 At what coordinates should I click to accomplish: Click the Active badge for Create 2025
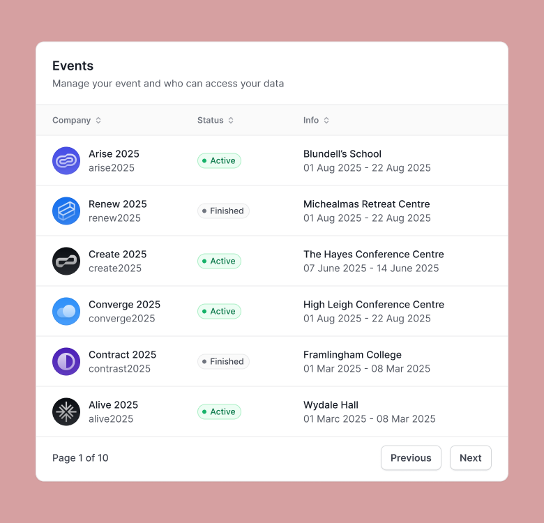coord(219,261)
